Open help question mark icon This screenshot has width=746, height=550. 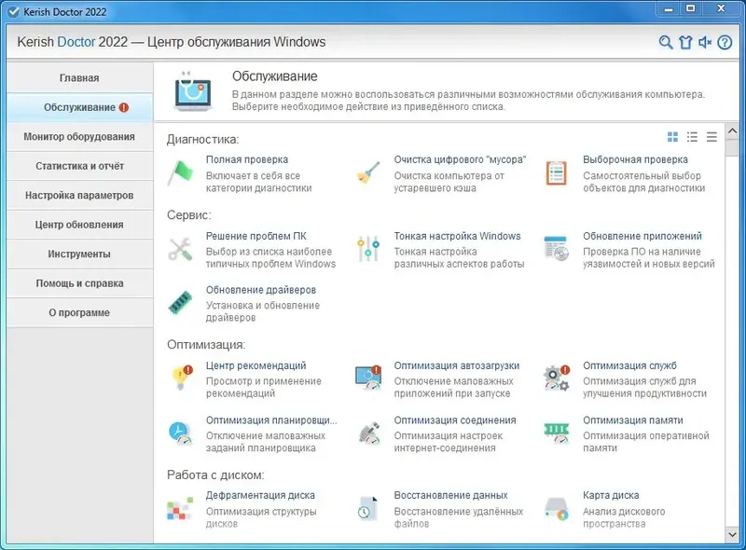point(725,42)
